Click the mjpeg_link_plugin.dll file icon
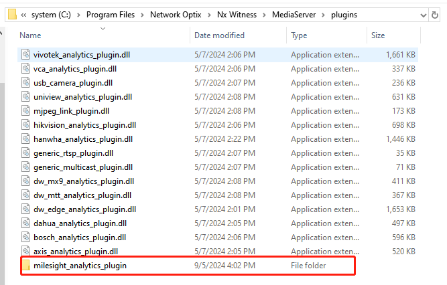 click(x=25, y=111)
